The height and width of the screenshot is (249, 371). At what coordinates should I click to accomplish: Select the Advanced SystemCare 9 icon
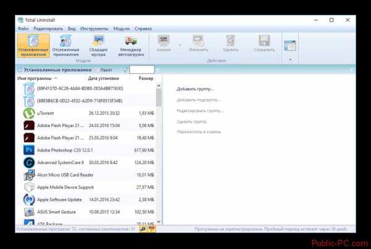click(x=29, y=162)
